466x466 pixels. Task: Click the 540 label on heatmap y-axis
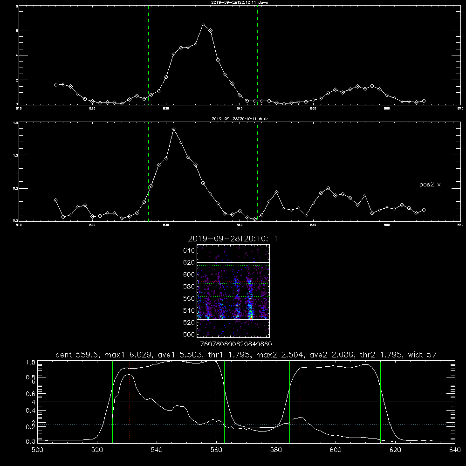(x=189, y=310)
